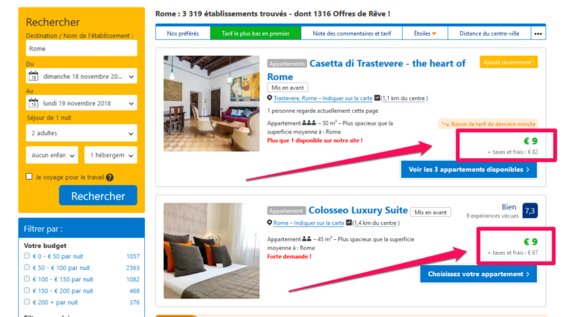
Task: Open the 'Aucun enfant' children dropdown
Action: [52, 155]
